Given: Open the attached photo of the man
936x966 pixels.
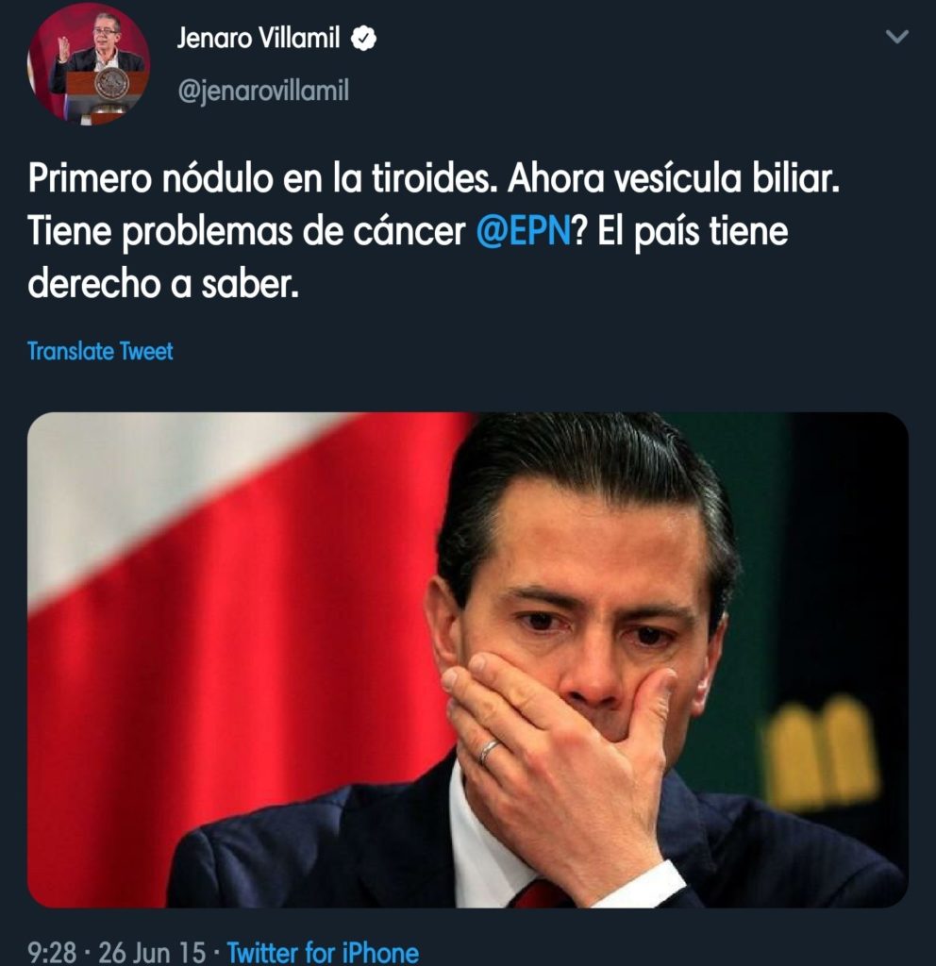Looking at the screenshot, I should coord(468,659).
